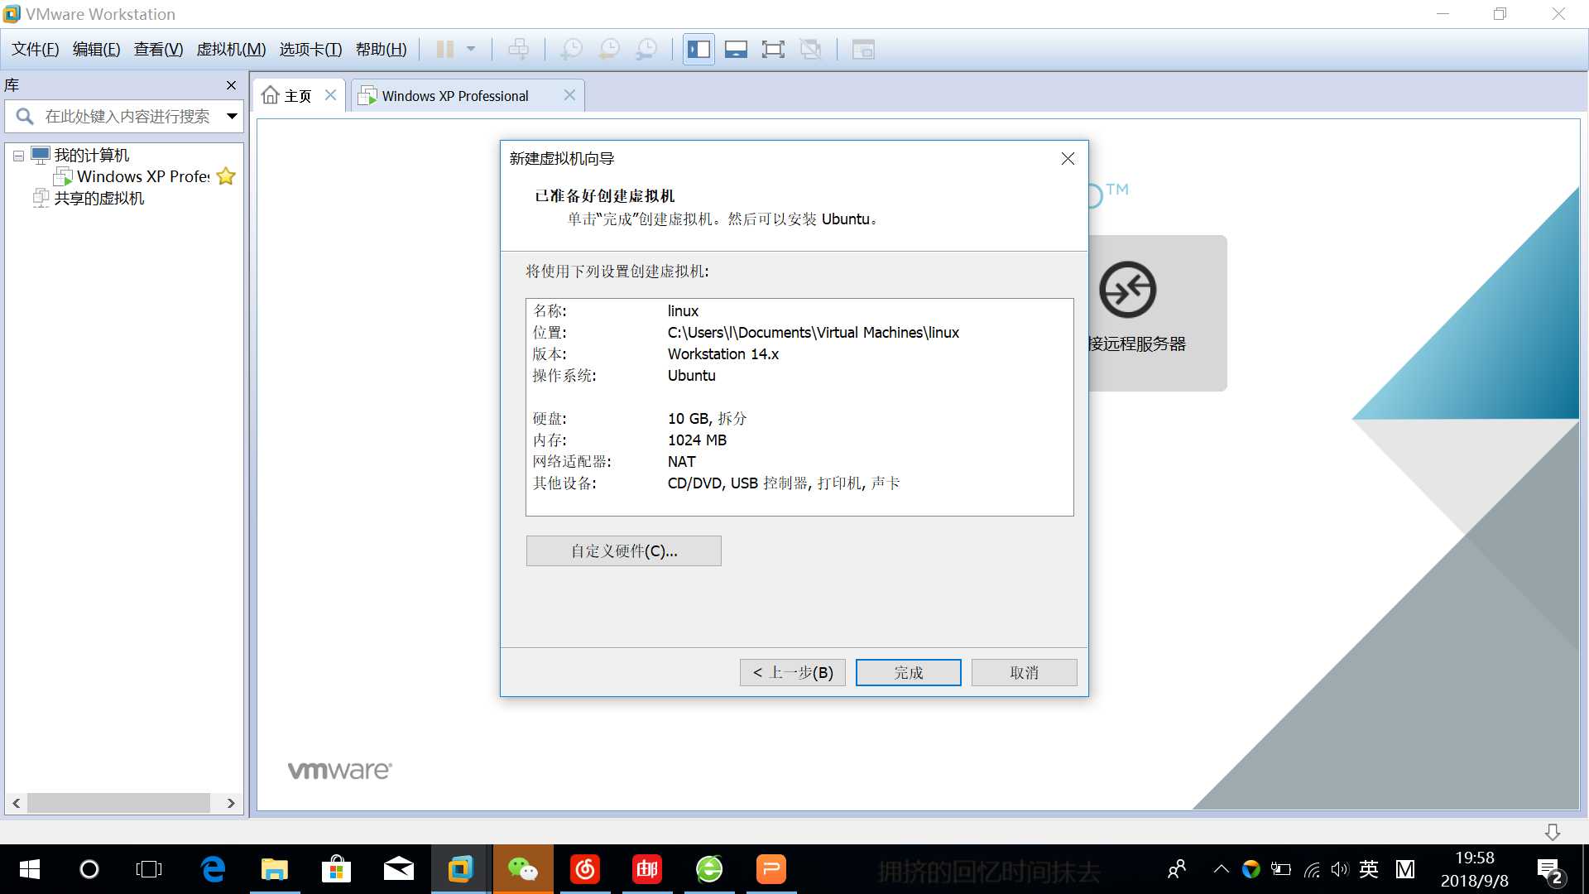Screen dimensions: 1589x894
Task: Open the 虚拟机(M) menu
Action: pyautogui.click(x=231, y=50)
